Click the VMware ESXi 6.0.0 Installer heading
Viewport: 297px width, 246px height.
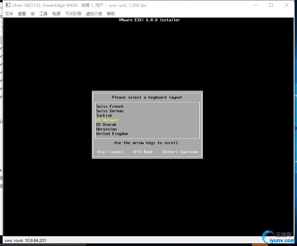(149, 20)
